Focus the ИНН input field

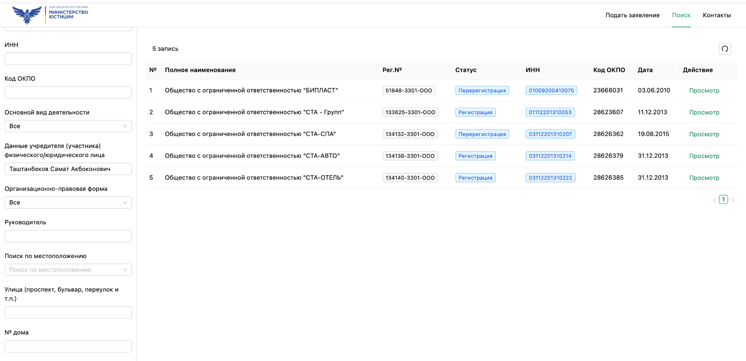tap(68, 59)
